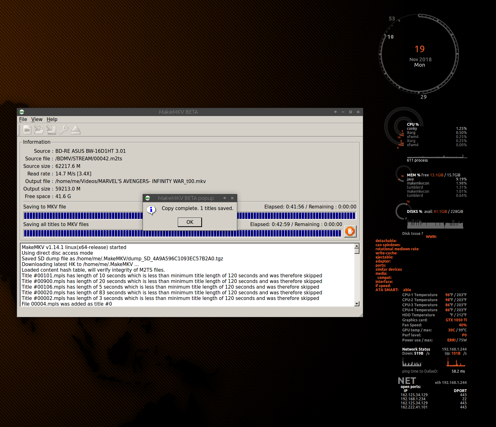
Task: Click the window resize grip corner
Action: [361, 315]
